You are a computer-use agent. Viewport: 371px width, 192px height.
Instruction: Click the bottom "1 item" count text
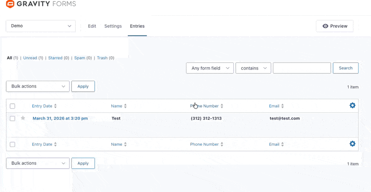click(353, 164)
